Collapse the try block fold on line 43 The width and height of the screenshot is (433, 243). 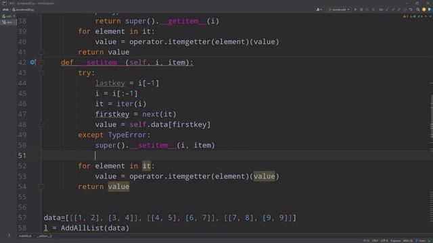[41, 73]
